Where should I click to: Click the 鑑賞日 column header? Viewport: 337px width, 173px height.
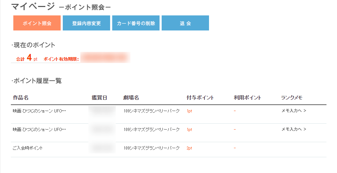[99, 98]
